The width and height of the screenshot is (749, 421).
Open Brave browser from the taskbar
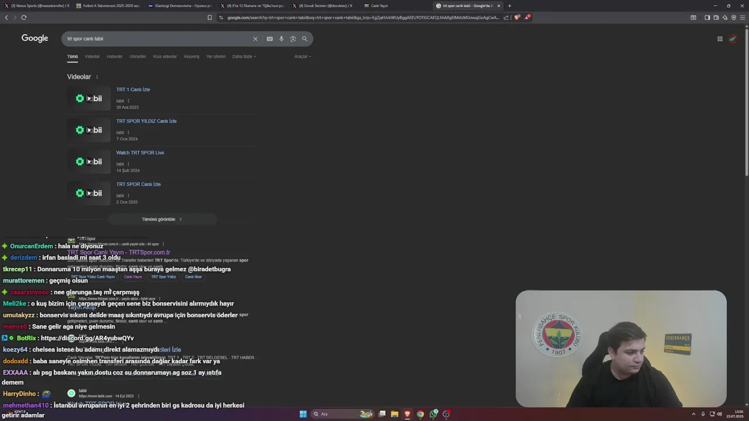407,414
